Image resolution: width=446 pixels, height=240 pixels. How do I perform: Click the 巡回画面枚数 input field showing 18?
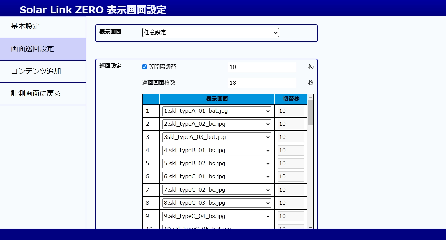click(x=262, y=83)
